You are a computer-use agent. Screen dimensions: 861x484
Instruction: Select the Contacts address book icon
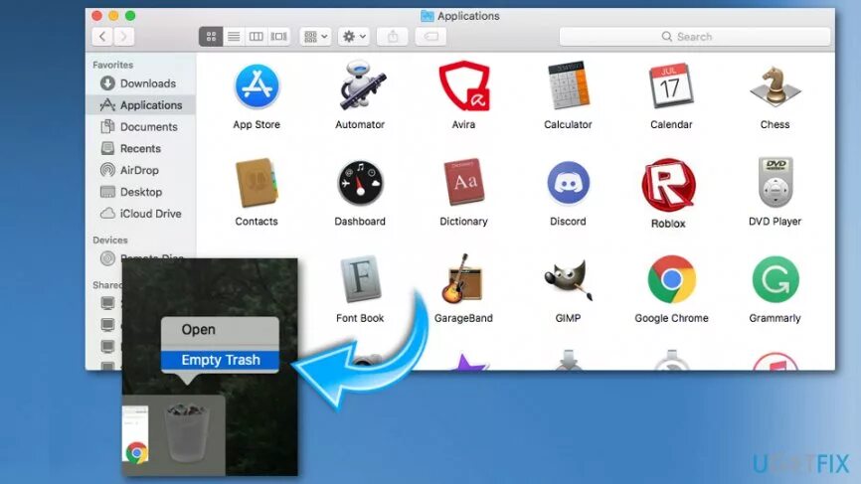(257, 183)
